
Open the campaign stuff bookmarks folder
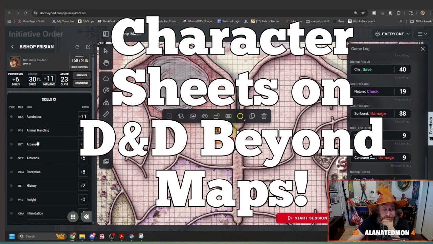[317, 21]
